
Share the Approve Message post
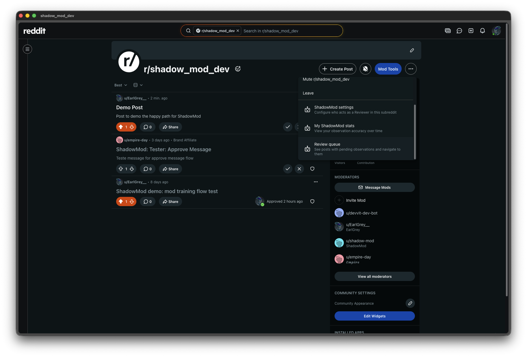(x=170, y=169)
